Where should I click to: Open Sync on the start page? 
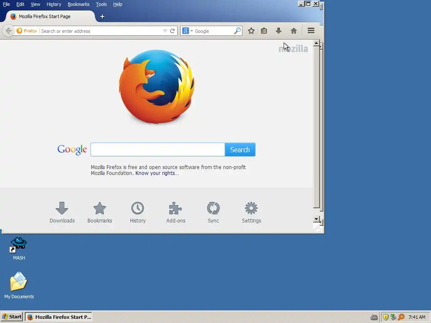[213, 212]
